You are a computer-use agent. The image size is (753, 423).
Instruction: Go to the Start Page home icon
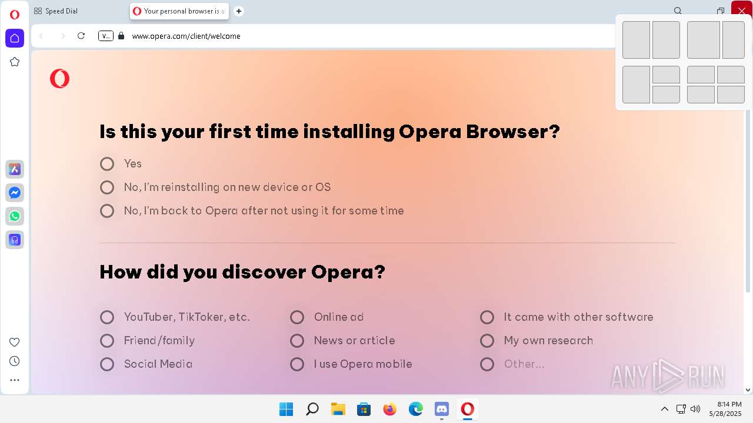tap(15, 38)
